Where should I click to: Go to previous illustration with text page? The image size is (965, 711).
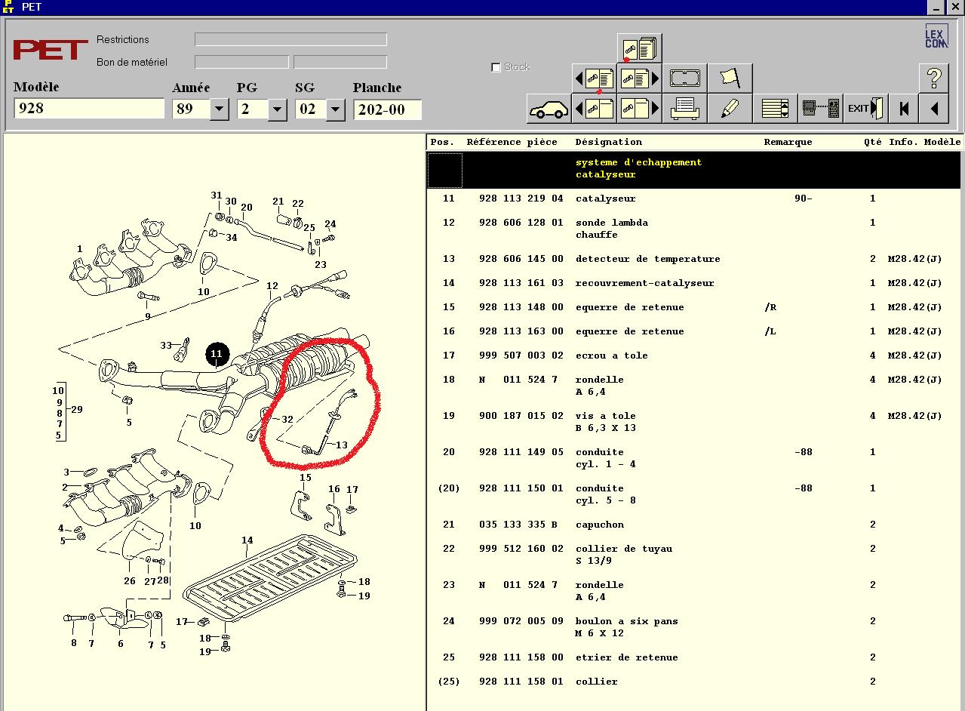[594, 78]
